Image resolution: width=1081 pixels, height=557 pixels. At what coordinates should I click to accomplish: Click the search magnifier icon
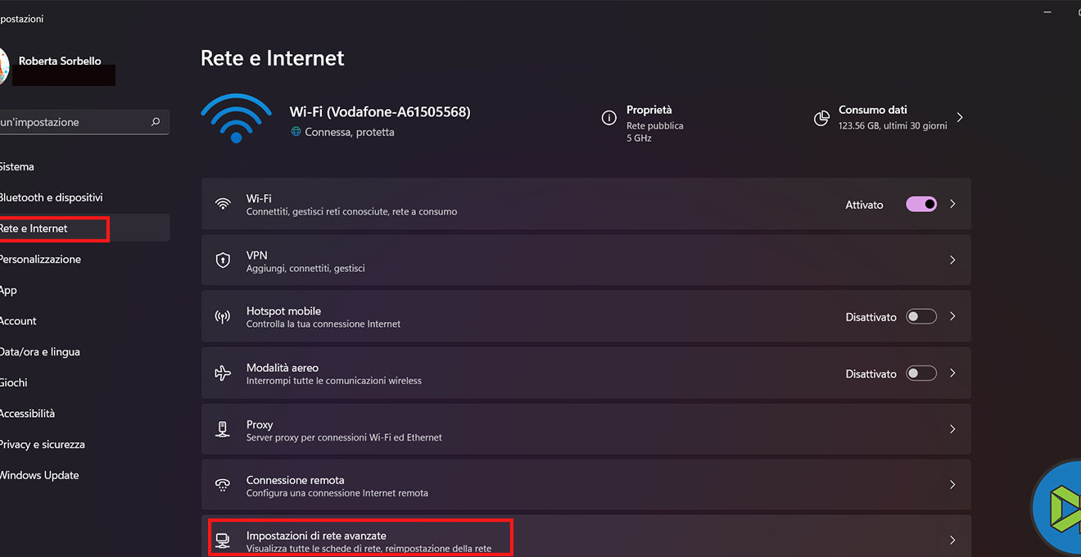tap(156, 122)
